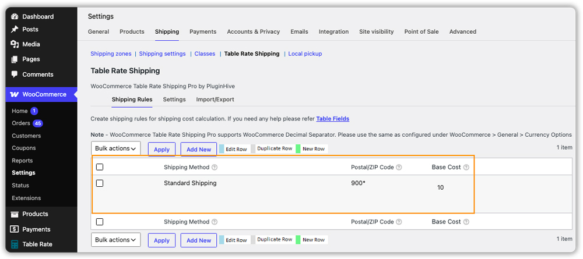Image resolution: width=583 pixels, height=259 pixels.
Task: Open the Customers menu item
Action: pos(26,136)
